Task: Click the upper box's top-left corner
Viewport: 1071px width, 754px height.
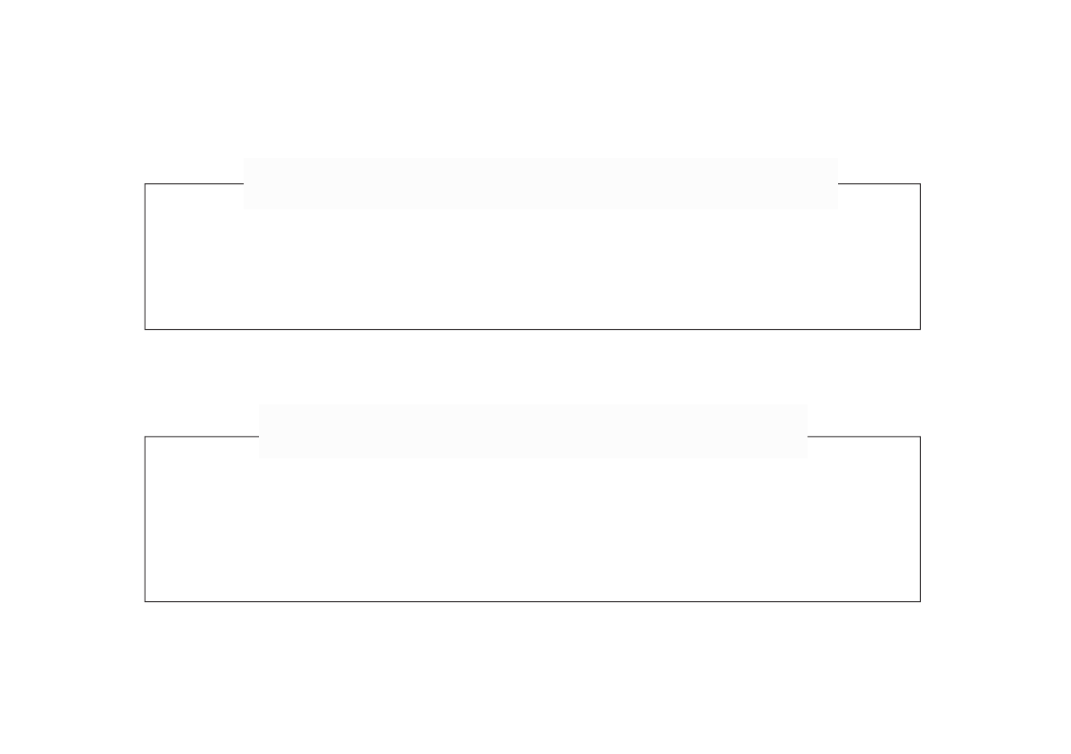Action: click(145, 184)
